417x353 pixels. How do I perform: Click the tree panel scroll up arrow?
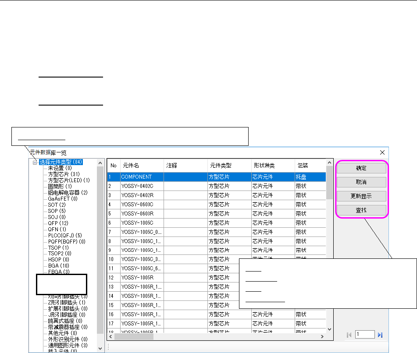click(x=100, y=163)
